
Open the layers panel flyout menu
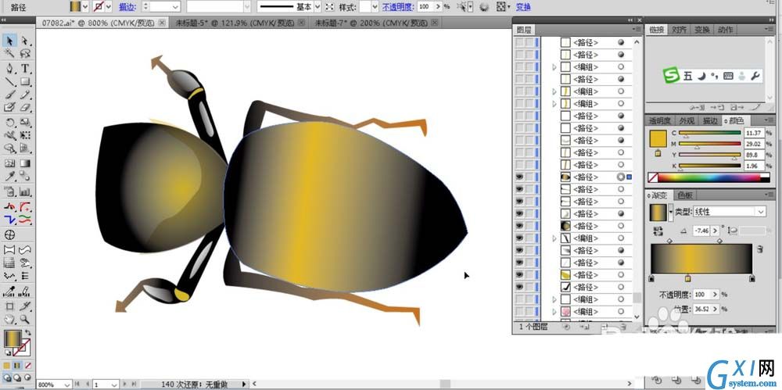(637, 30)
